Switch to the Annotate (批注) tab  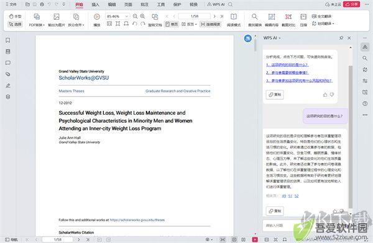(144, 4)
